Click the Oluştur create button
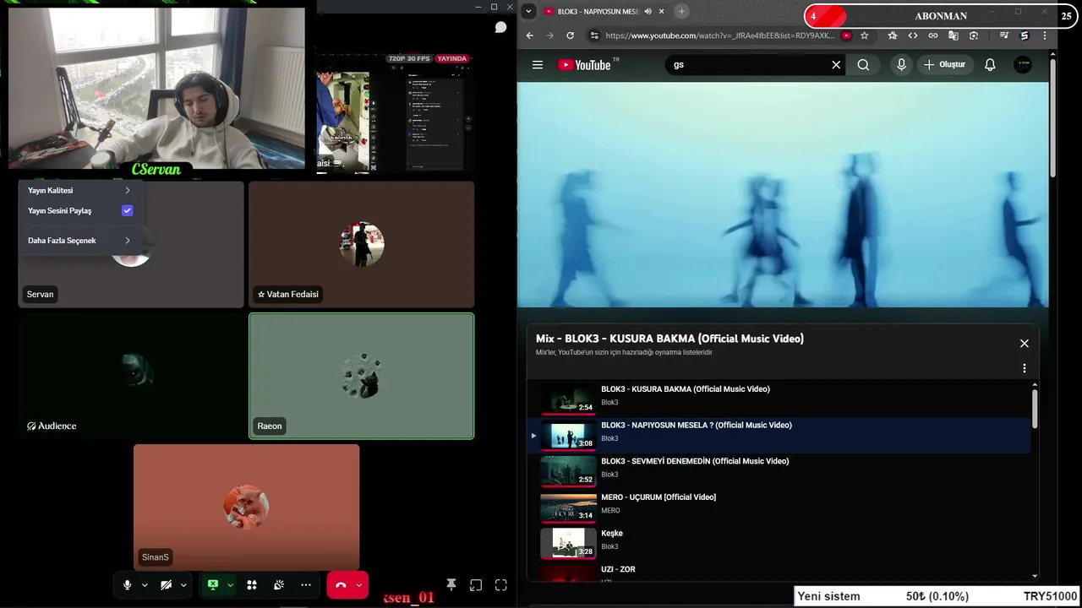 (945, 65)
